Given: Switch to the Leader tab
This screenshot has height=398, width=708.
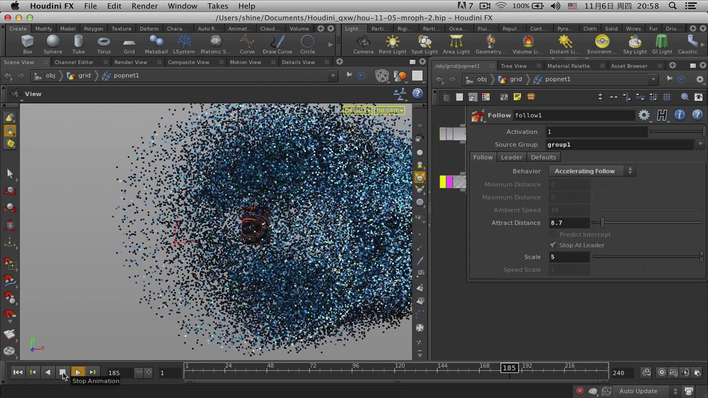Looking at the screenshot, I should coord(511,158).
